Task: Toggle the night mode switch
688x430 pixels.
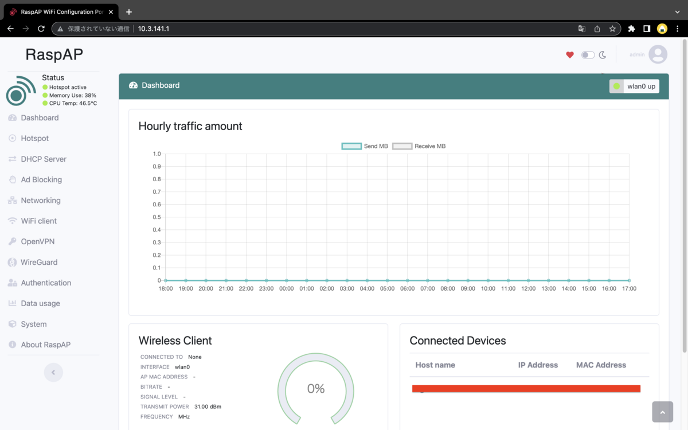Action: tap(588, 55)
